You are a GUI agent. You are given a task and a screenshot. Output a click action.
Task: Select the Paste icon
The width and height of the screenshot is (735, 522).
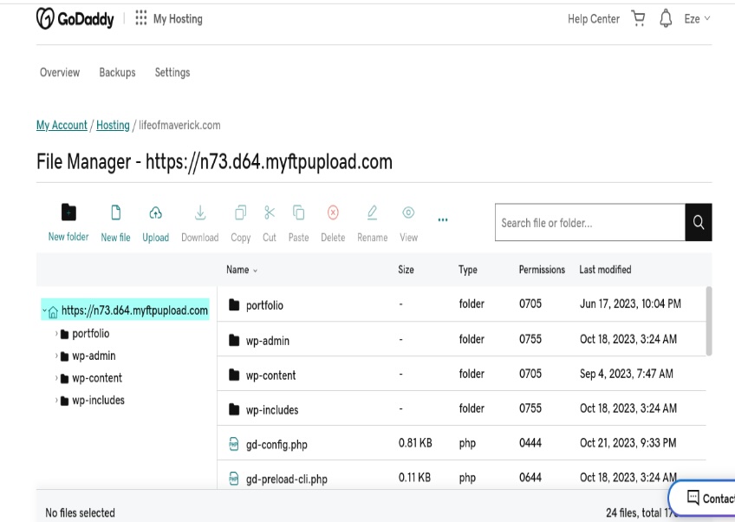coord(298,211)
